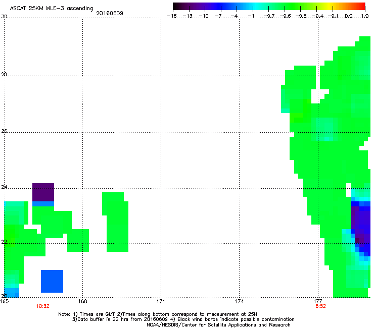374x328 pixels.
Task: Click the "-0.7" color bar label
Action: (269, 16)
